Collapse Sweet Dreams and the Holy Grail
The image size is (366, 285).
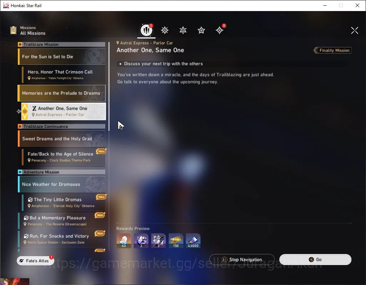pos(61,139)
